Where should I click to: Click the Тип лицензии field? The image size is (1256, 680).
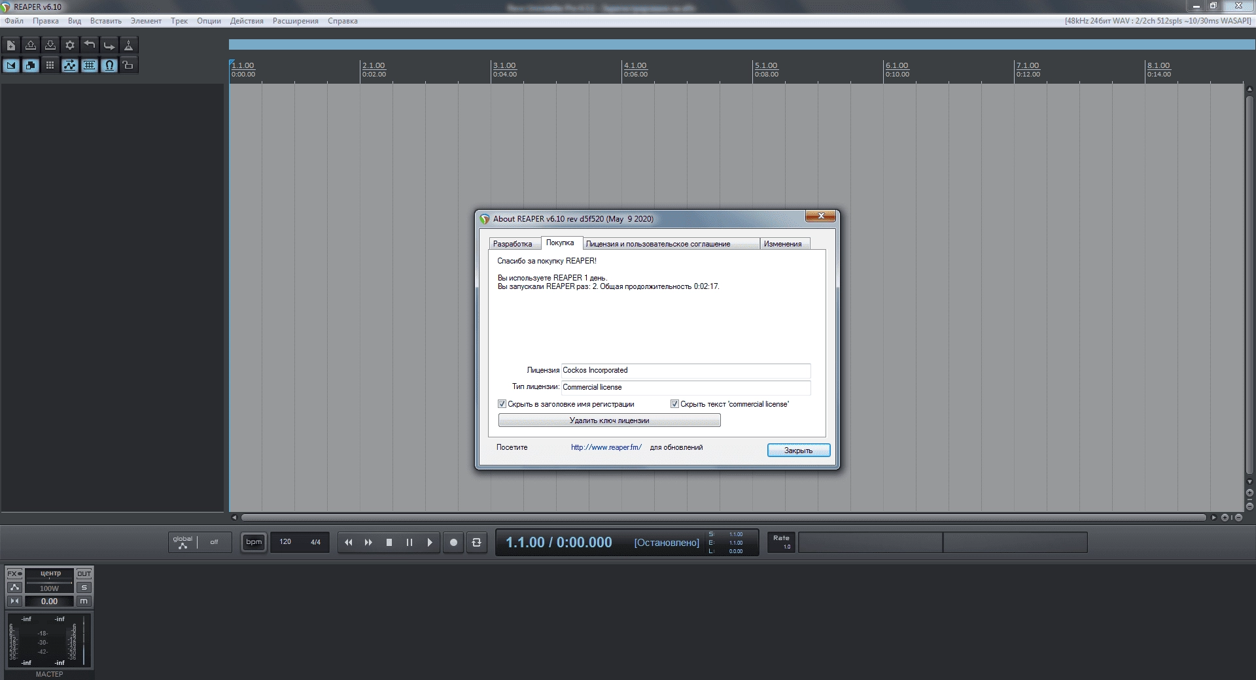[x=686, y=388]
